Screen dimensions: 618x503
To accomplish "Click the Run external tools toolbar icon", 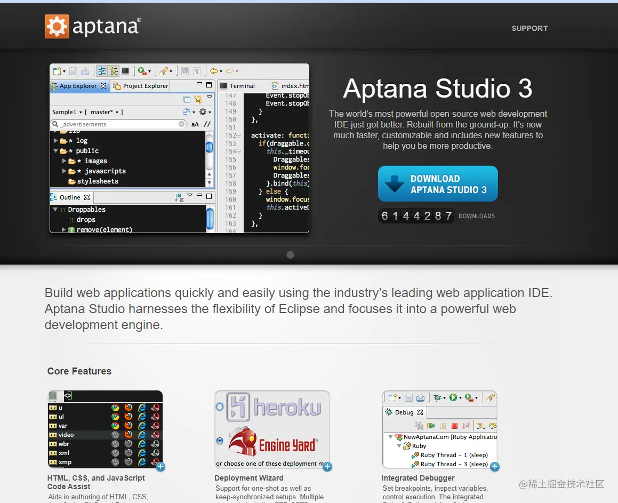I will click(x=142, y=71).
